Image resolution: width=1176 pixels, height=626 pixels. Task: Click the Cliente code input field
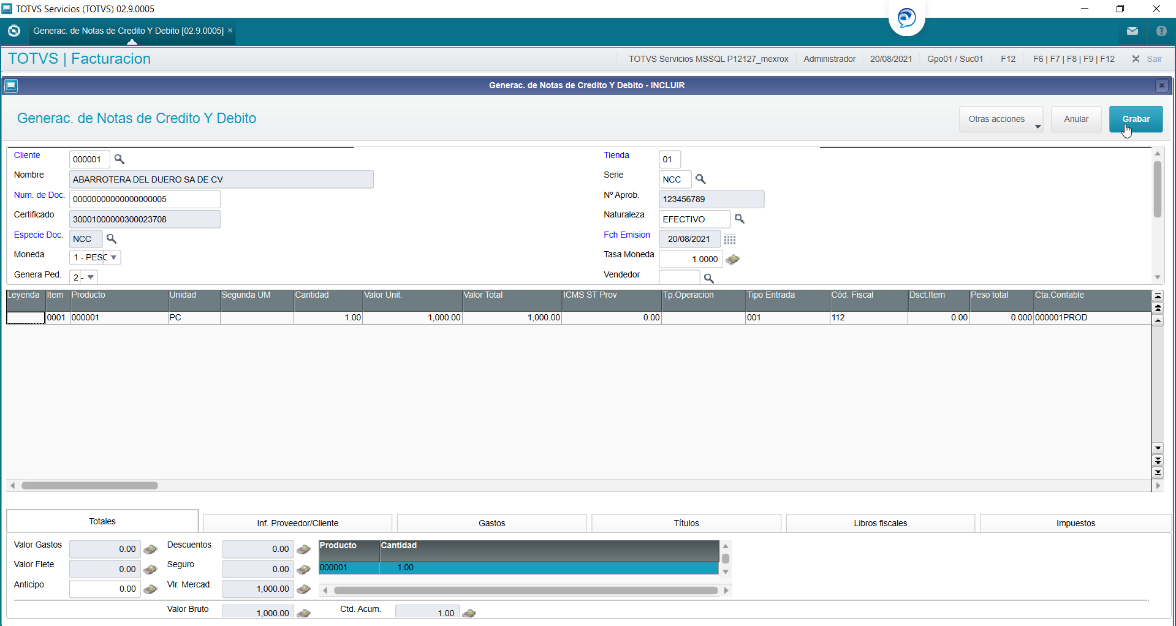click(89, 159)
